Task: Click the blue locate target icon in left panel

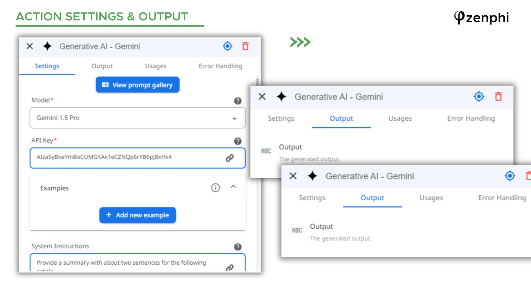Action: pos(228,46)
